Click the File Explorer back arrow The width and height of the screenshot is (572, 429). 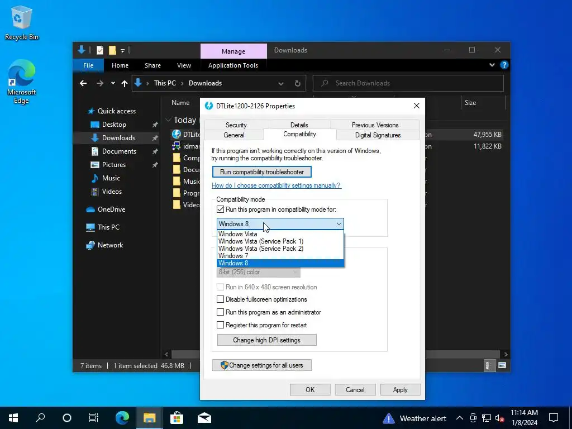coord(83,84)
